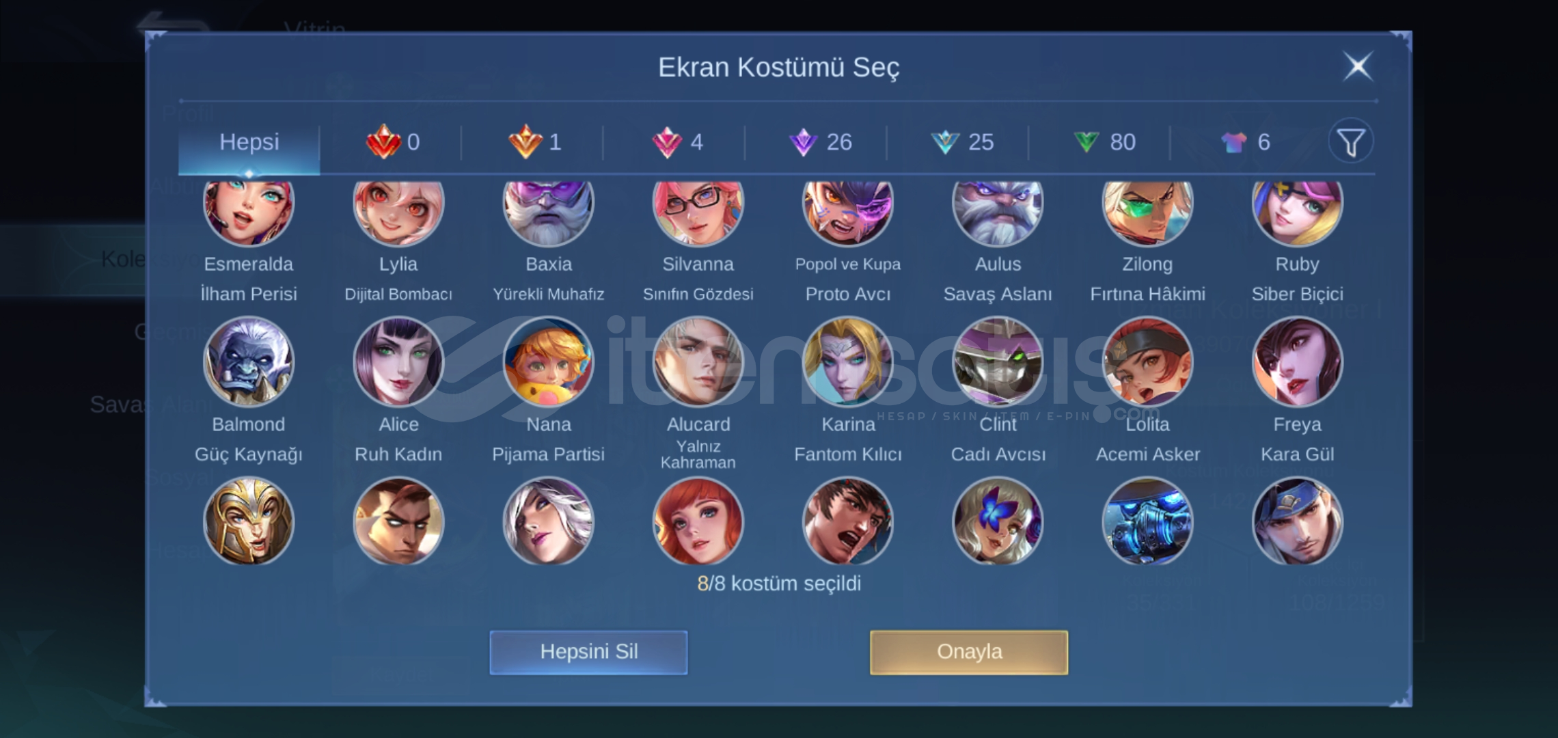Select Nana Pijama Partisi skin
Viewport: 1558px width, 738px height.
(x=548, y=361)
